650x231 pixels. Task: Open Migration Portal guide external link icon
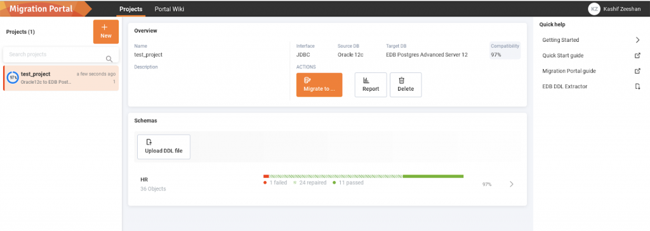(637, 71)
